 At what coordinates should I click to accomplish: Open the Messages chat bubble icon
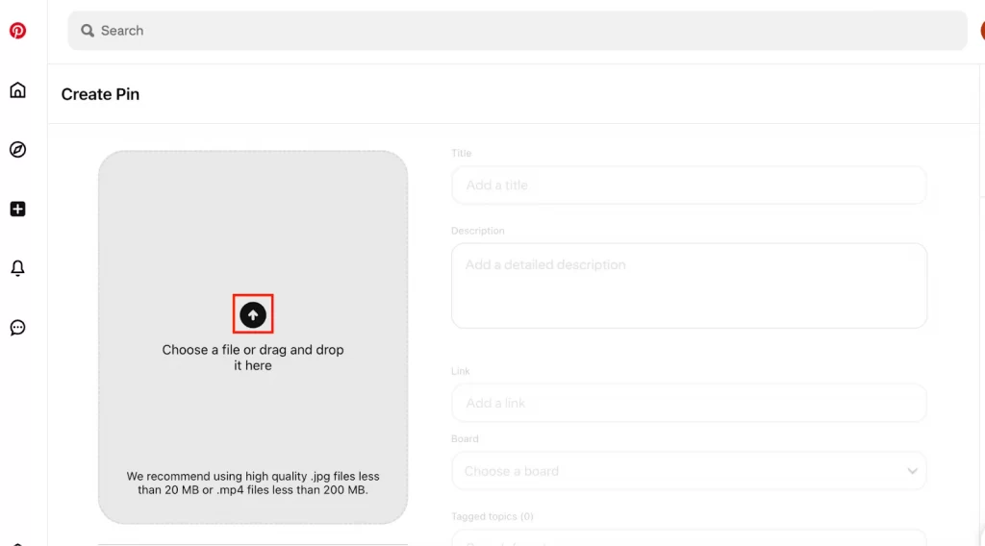coord(17,328)
